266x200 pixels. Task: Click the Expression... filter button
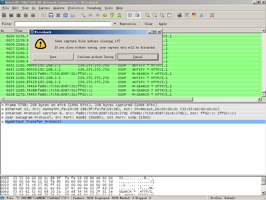(130, 24)
